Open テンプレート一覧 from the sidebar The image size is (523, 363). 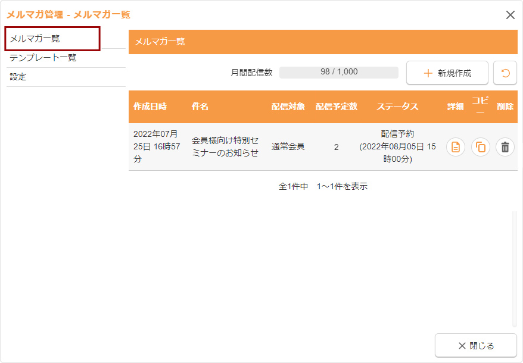click(43, 58)
